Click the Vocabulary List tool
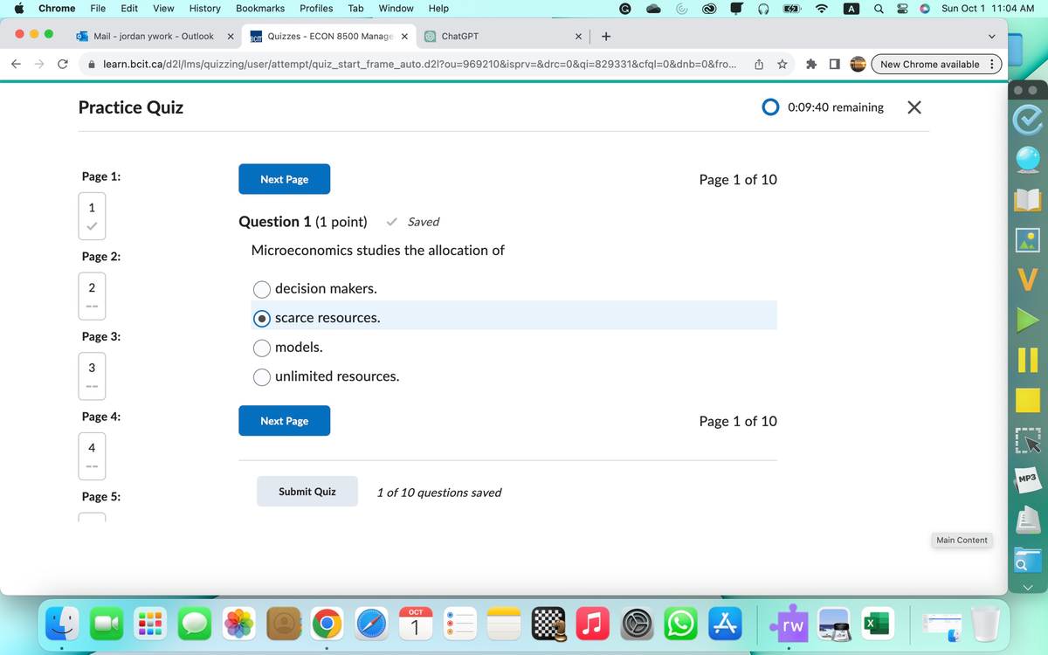 pyautogui.click(x=1027, y=279)
